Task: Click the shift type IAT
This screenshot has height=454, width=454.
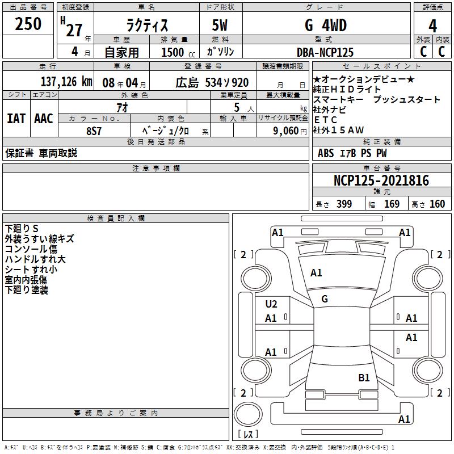Action: point(16,119)
